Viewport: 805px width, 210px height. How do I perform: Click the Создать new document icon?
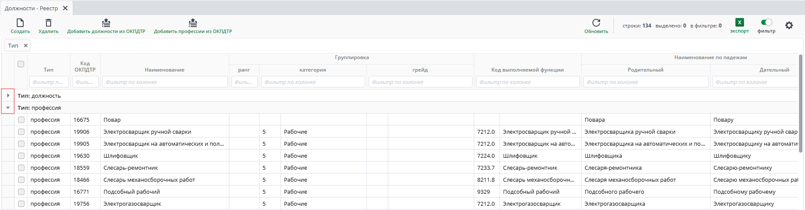coord(20,23)
